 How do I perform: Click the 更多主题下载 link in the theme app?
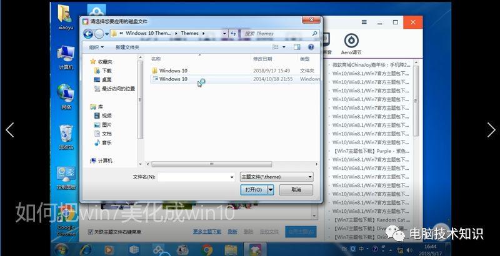pos(207,232)
